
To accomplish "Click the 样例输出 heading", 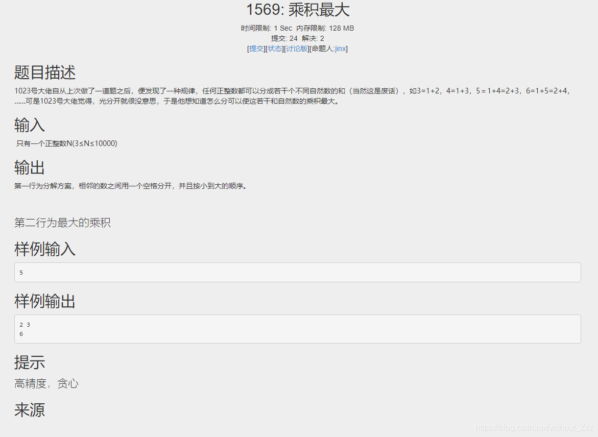I will pyautogui.click(x=45, y=301).
